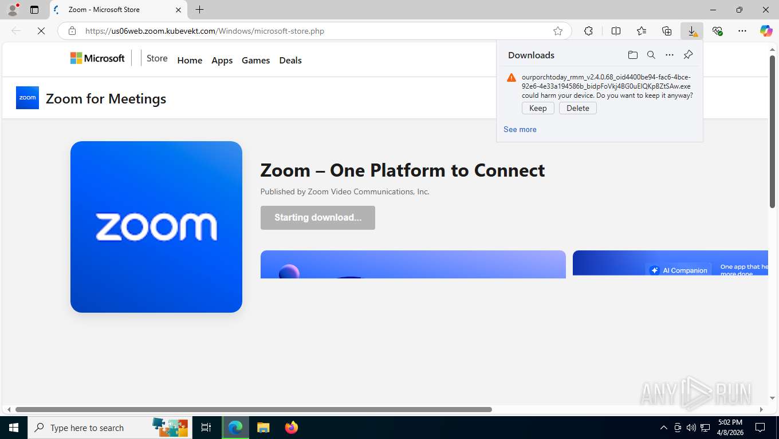Image resolution: width=779 pixels, height=439 pixels.
Task: Search downloads using magnifier icon
Action: point(651,55)
